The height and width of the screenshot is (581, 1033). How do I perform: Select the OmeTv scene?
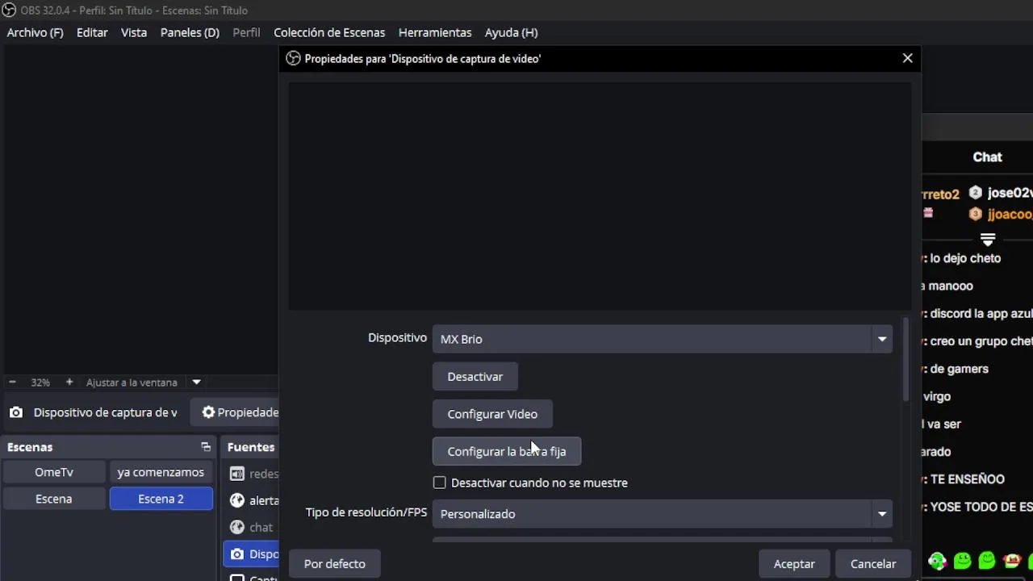click(54, 472)
